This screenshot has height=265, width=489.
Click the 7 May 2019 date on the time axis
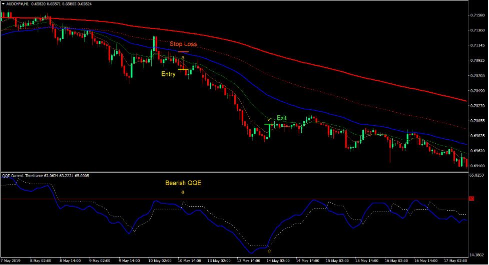click(12, 261)
